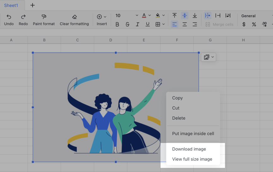Viewport: 273px width, 172px height.
Task: Click the percent format icon
Action: point(254,24)
